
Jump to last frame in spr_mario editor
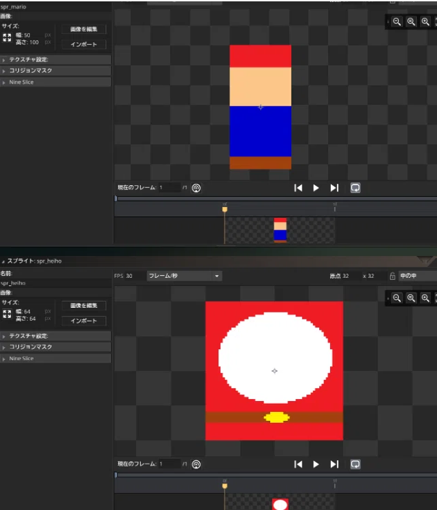pos(334,188)
